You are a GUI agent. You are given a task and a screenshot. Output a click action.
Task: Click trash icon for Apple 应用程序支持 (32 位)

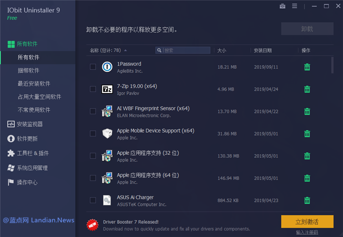click(307, 156)
